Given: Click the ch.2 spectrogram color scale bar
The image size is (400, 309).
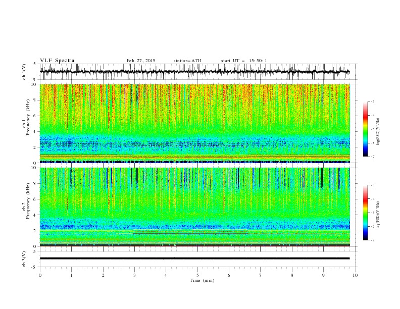Looking at the screenshot, I should [365, 213].
